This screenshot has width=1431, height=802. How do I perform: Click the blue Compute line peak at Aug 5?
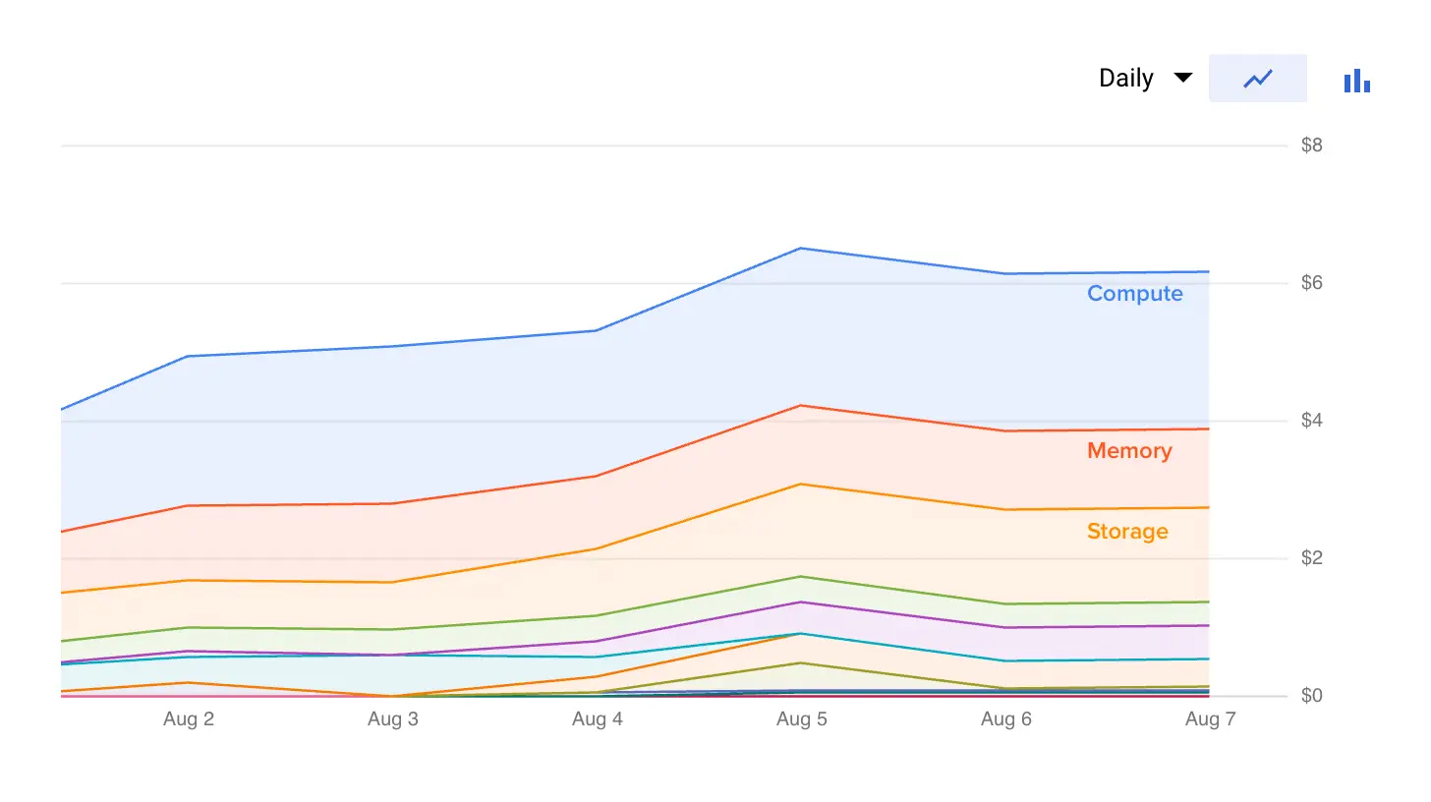coord(802,249)
